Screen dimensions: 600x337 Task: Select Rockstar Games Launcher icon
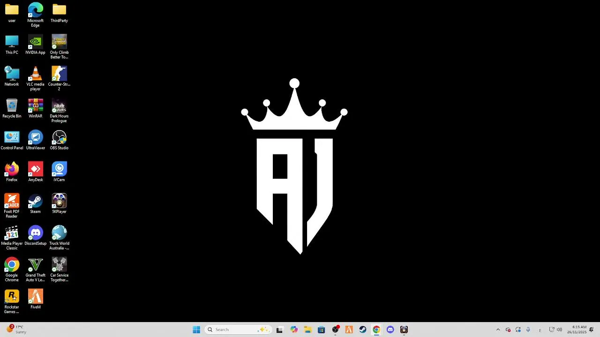(x=12, y=301)
